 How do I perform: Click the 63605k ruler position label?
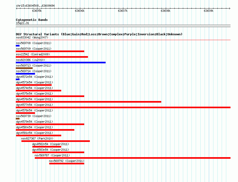tap(37, 11)
